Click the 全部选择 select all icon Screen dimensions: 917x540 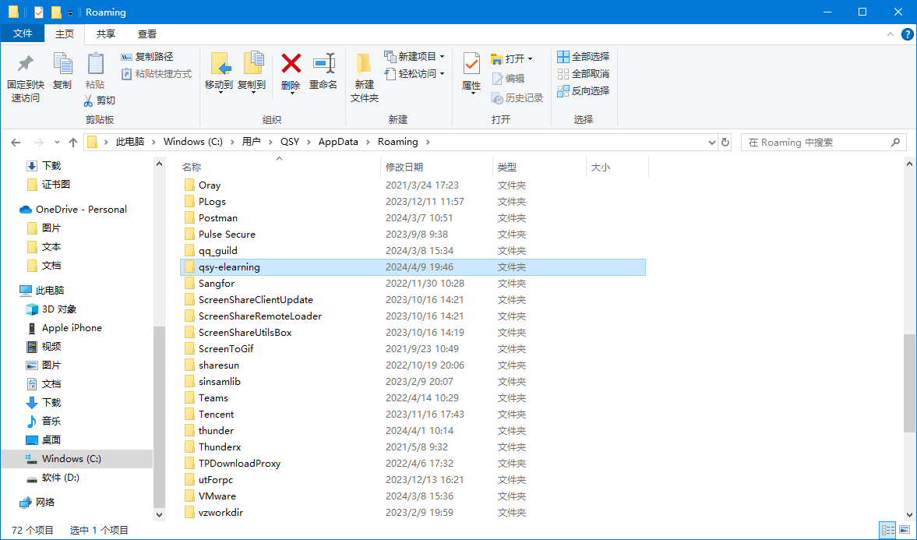pyautogui.click(x=563, y=57)
